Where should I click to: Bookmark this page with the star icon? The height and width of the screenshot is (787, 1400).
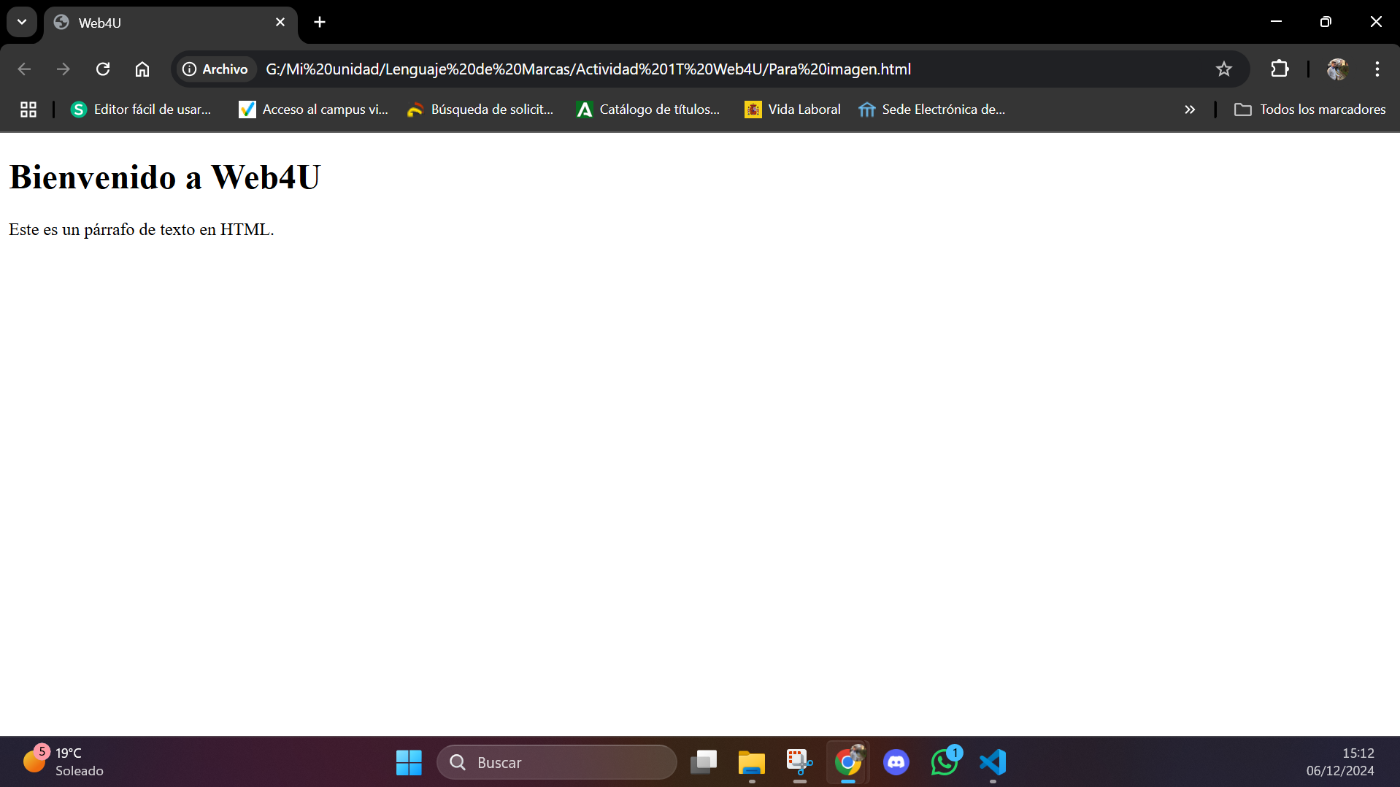(x=1223, y=69)
